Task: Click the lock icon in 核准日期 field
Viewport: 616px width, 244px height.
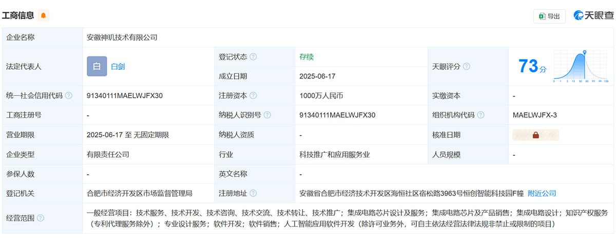Action: pos(535,135)
